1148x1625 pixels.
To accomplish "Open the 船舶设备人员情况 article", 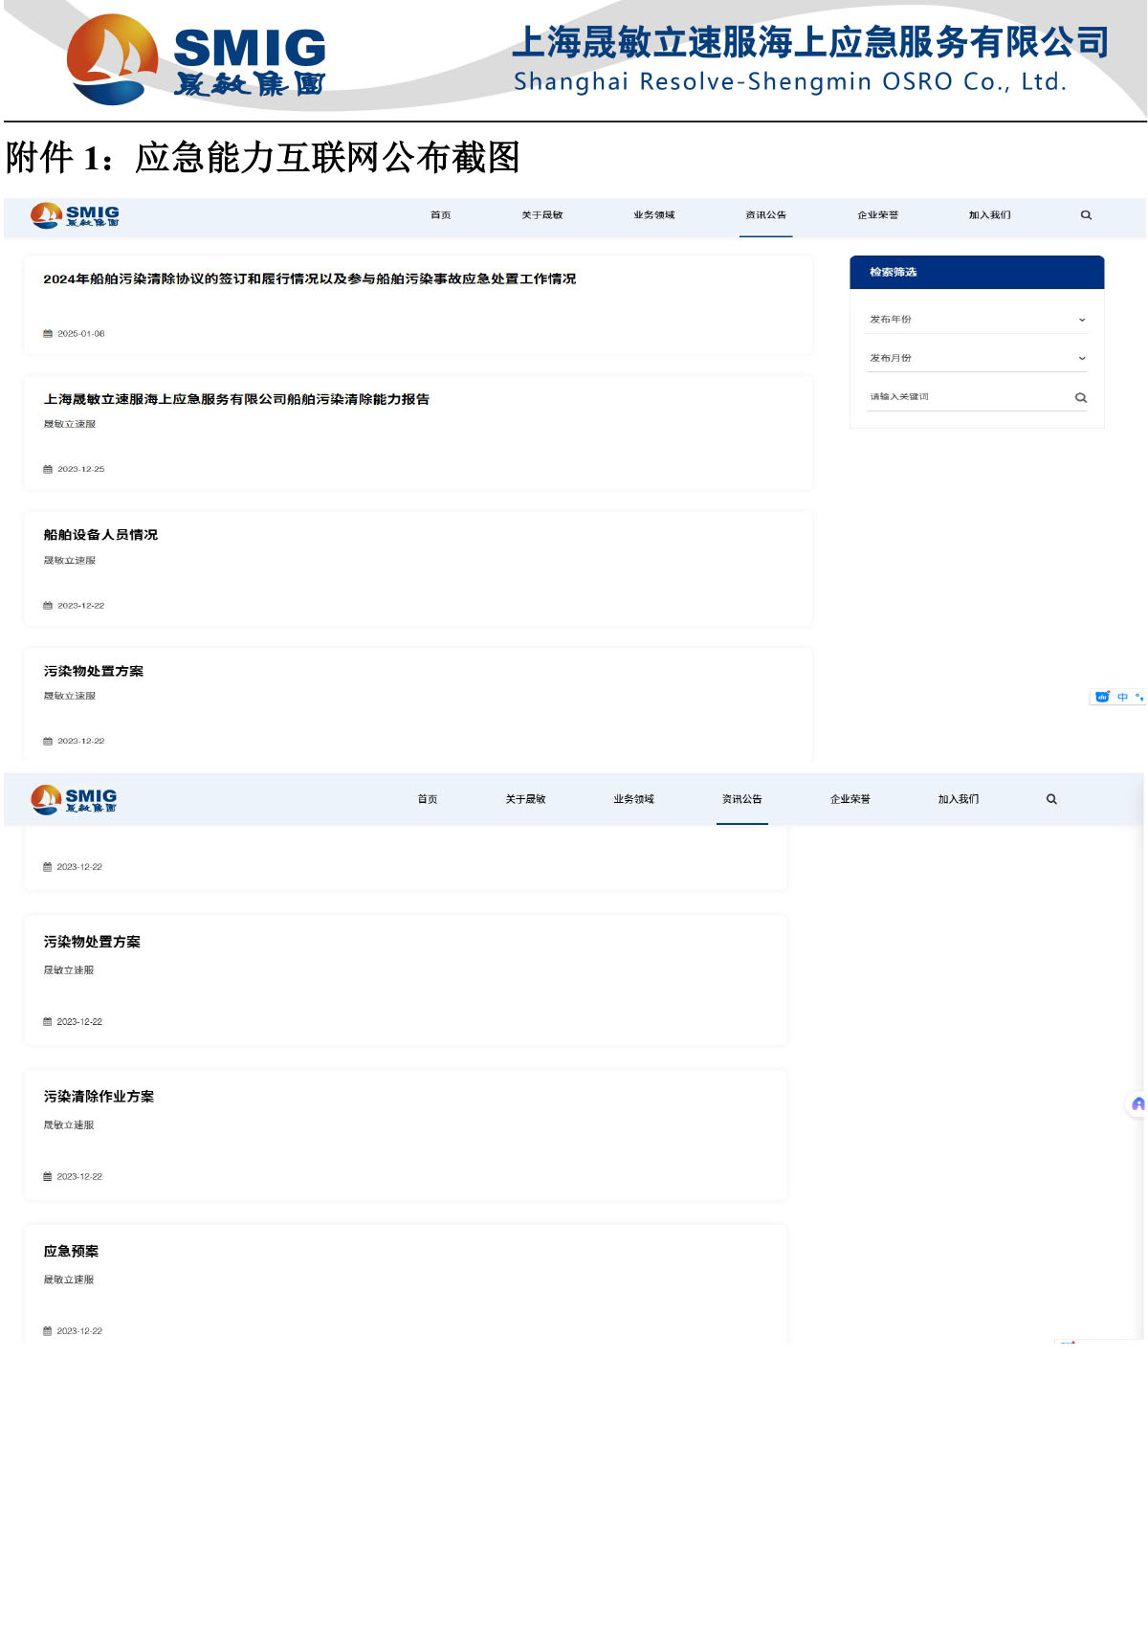I will point(100,535).
